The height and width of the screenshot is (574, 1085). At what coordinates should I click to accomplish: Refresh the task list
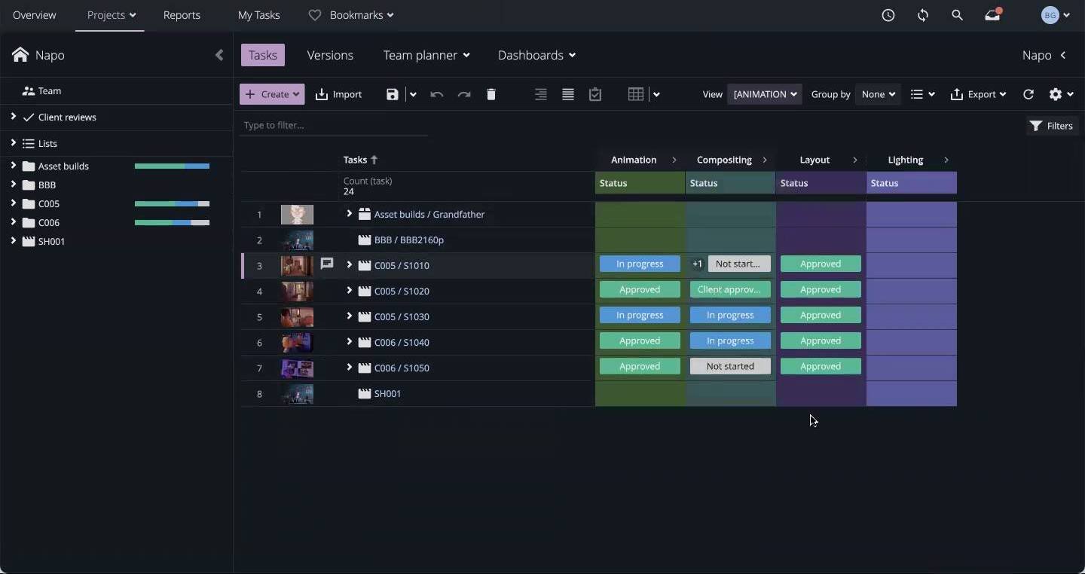[x=1028, y=94]
